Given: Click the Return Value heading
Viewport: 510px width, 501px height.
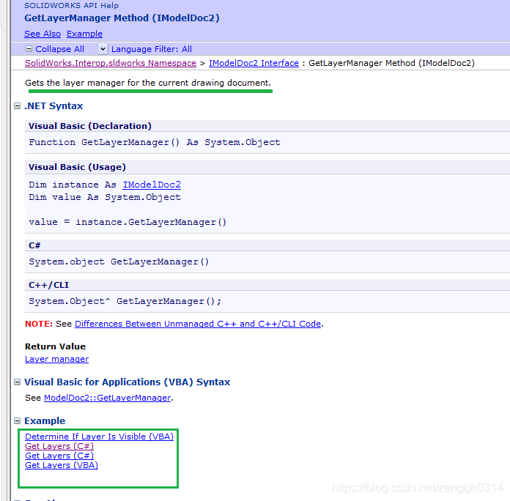Looking at the screenshot, I should coord(55,346).
